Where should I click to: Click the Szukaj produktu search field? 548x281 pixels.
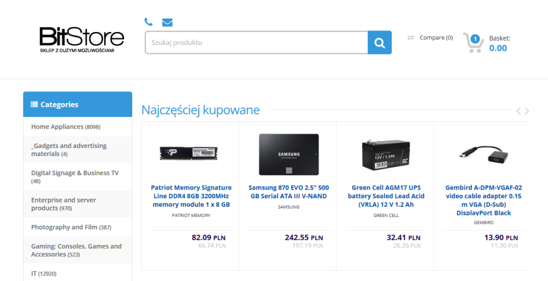[x=256, y=43]
